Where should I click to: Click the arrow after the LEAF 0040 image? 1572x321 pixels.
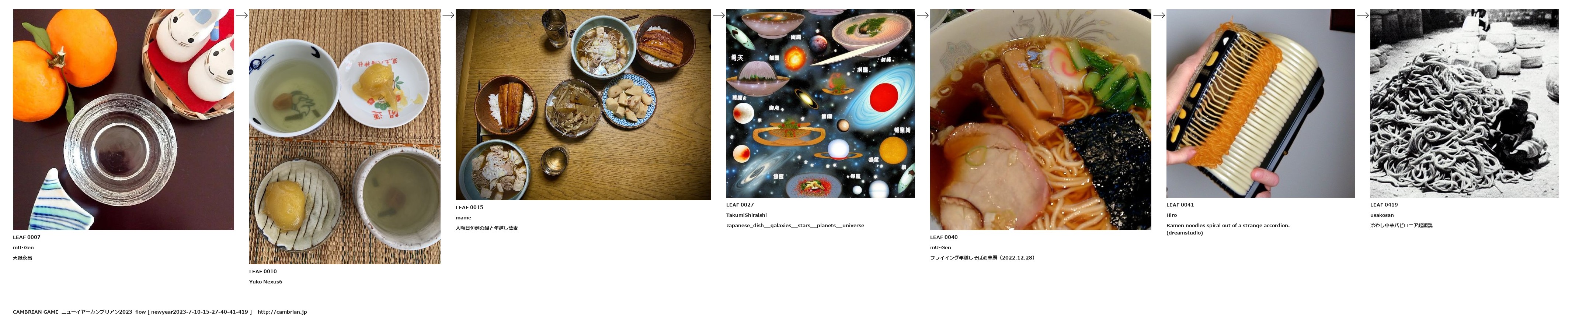pyautogui.click(x=1159, y=15)
